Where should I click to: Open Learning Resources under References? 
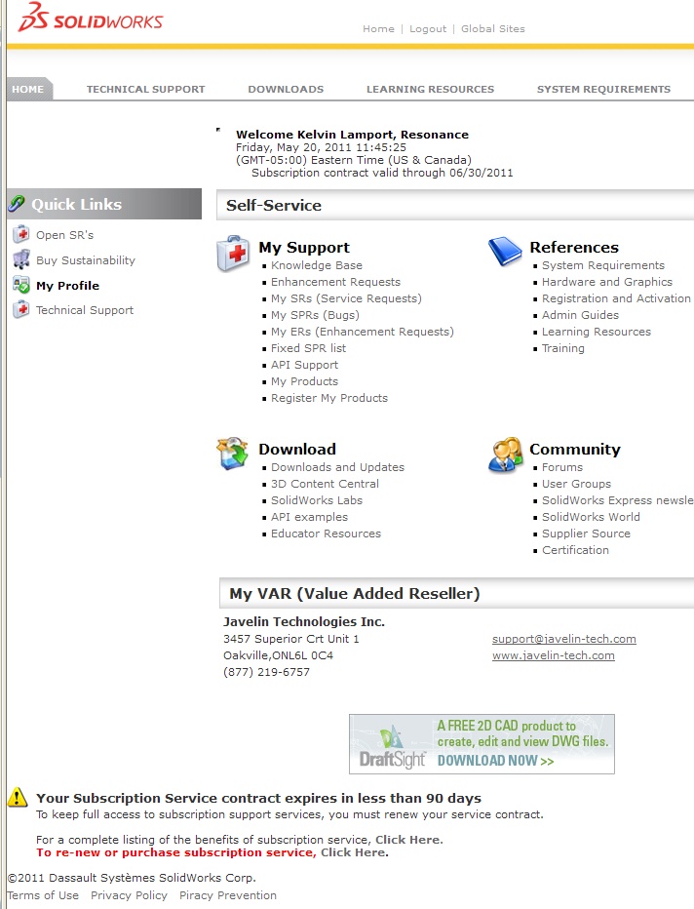coord(597,332)
